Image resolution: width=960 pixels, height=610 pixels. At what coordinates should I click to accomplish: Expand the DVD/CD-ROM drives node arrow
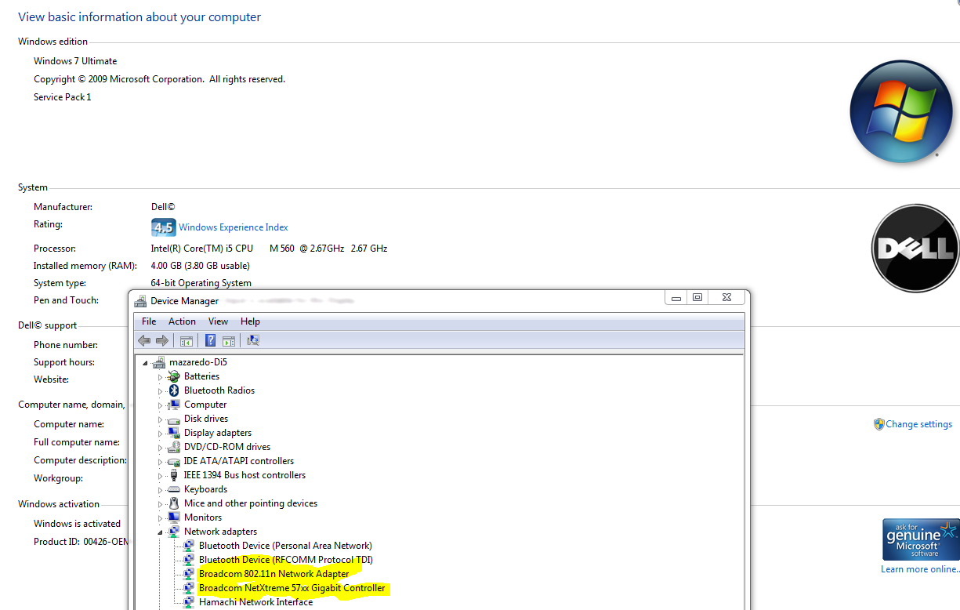coord(161,448)
